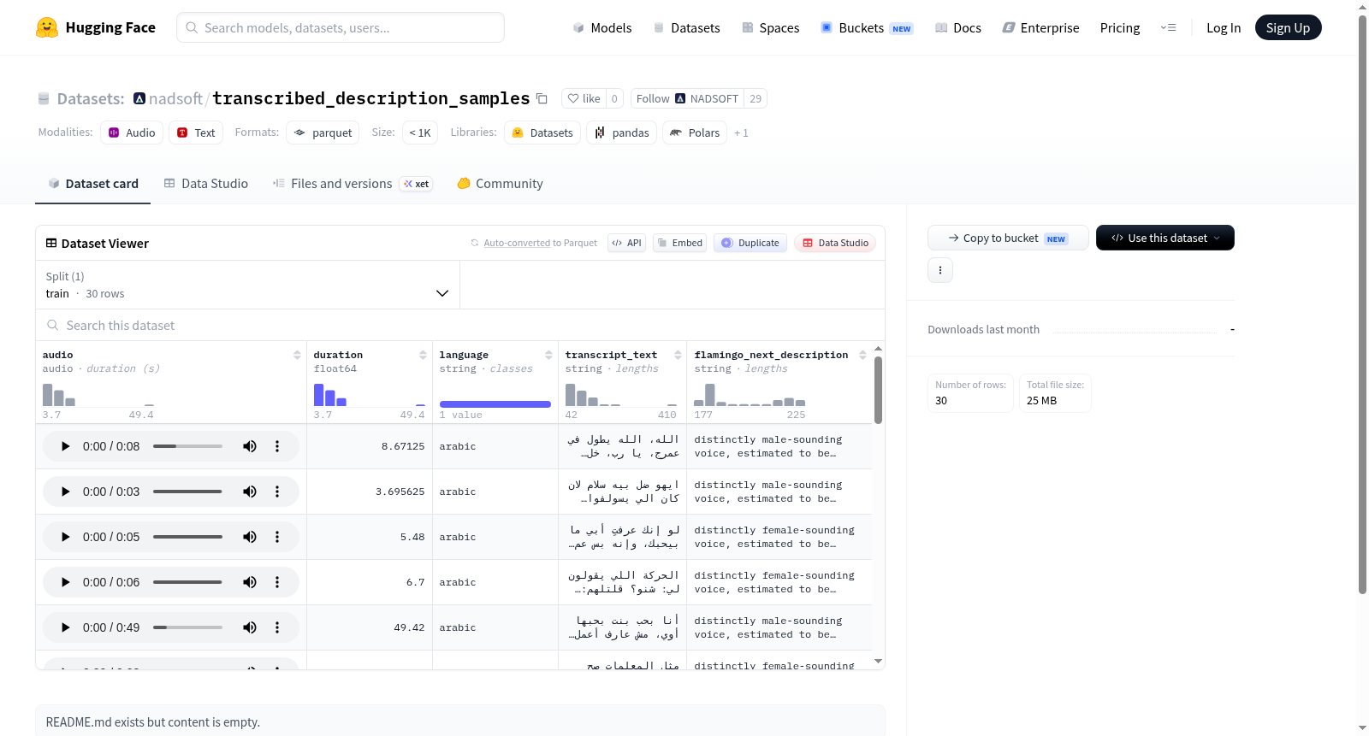Image resolution: width=1369 pixels, height=736 pixels.
Task: Open Buckets in the top navigation
Action: click(867, 27)
